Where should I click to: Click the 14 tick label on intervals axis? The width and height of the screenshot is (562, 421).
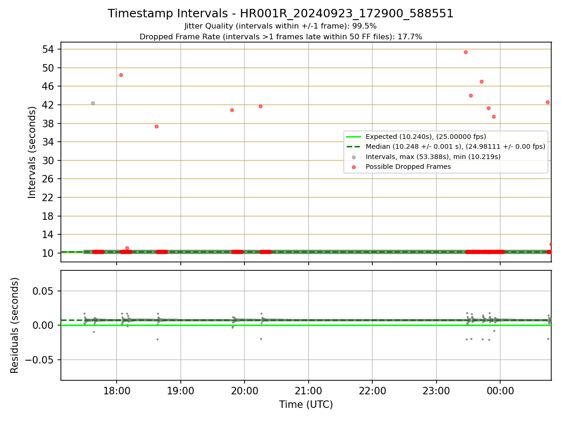(x=49, y=234)
